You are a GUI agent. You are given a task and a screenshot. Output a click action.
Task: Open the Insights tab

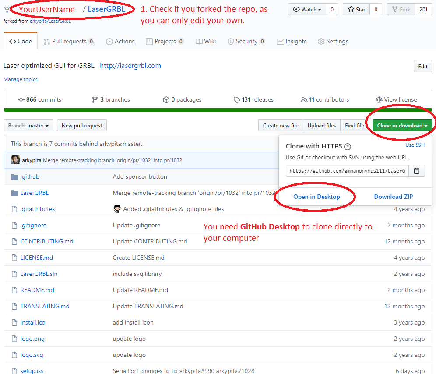[292, 41]
